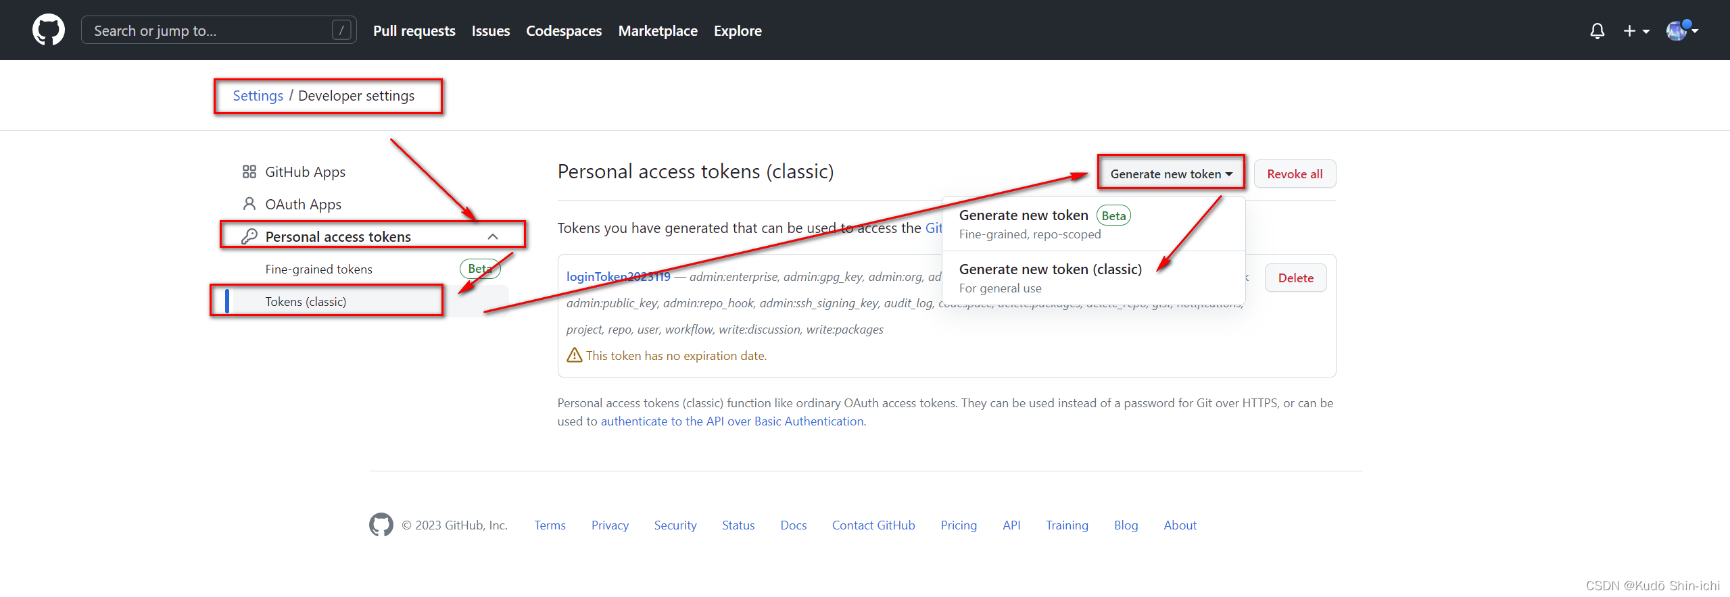Open Fine-grained tokens page
1730x597 pixels.
pos(318,269)
